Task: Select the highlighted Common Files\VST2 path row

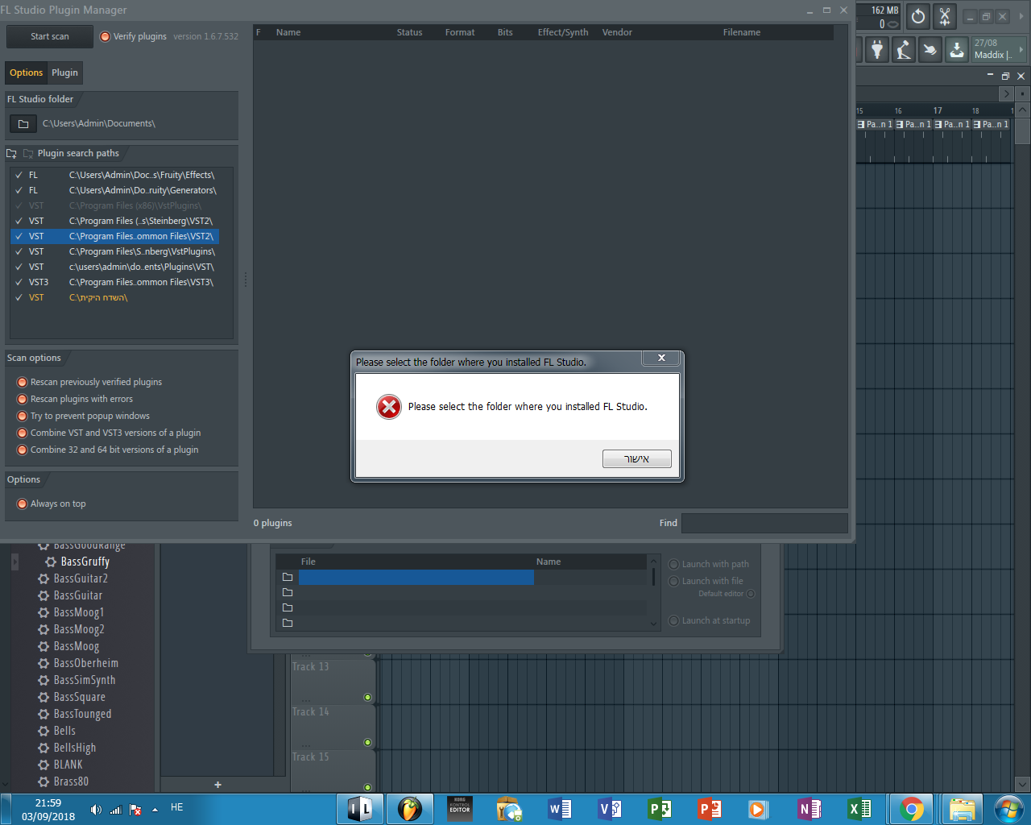Action: point(114,236)
